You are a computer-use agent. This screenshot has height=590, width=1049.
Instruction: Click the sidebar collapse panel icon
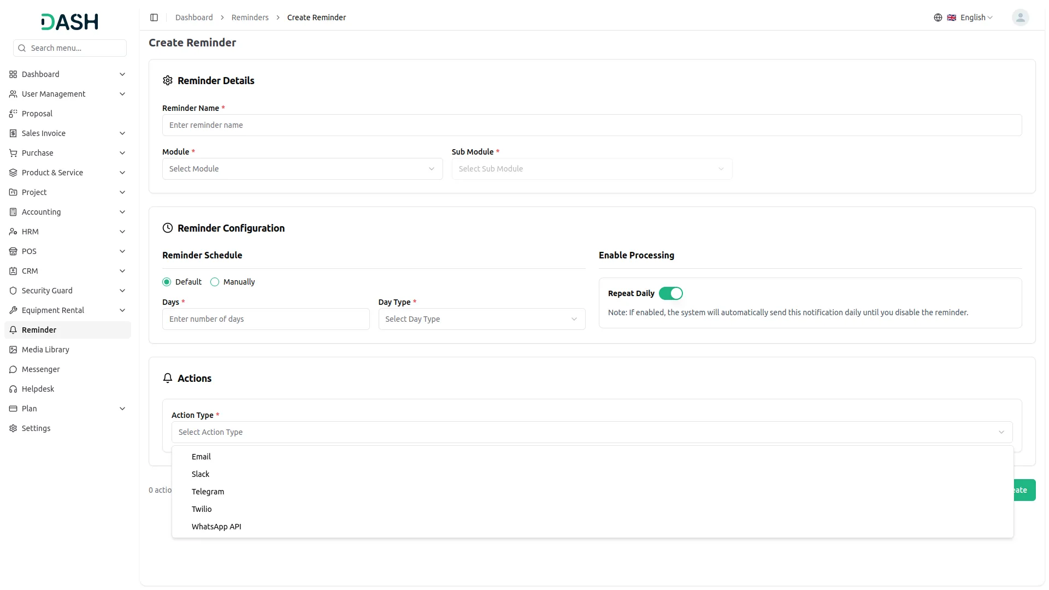(154, 17)
